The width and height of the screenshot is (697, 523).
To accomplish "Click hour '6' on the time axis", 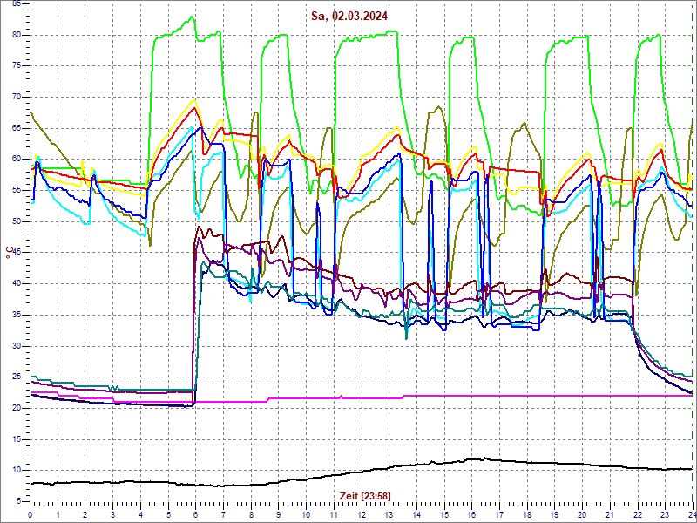I will pyautogui.click(x=196, y=514).
